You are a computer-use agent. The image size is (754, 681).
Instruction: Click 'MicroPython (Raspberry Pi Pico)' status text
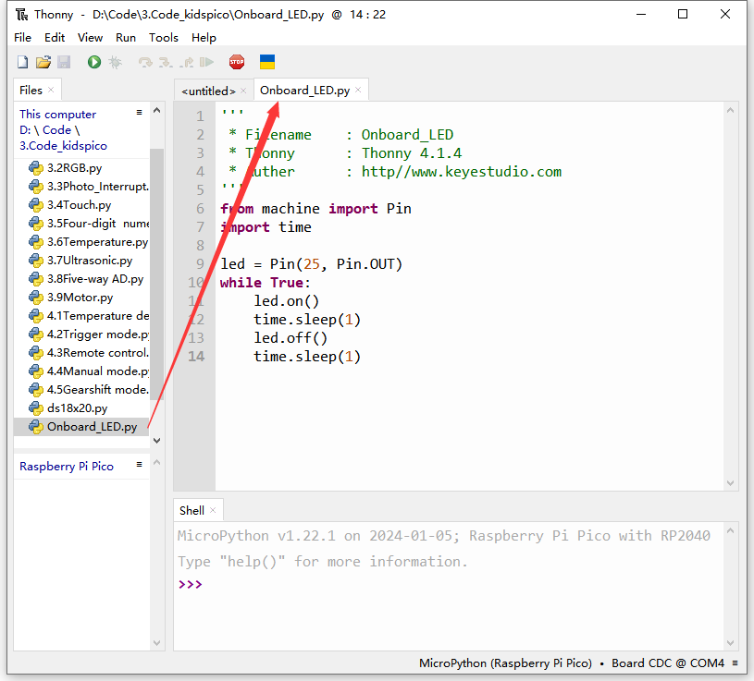click(x=505, y=663)
